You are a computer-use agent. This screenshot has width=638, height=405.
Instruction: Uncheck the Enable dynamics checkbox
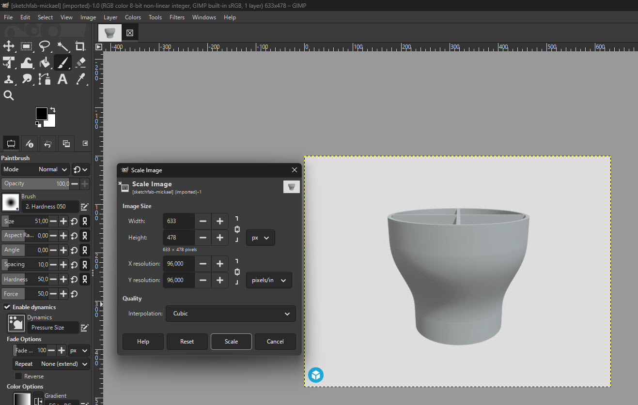[x=7, y=307]
